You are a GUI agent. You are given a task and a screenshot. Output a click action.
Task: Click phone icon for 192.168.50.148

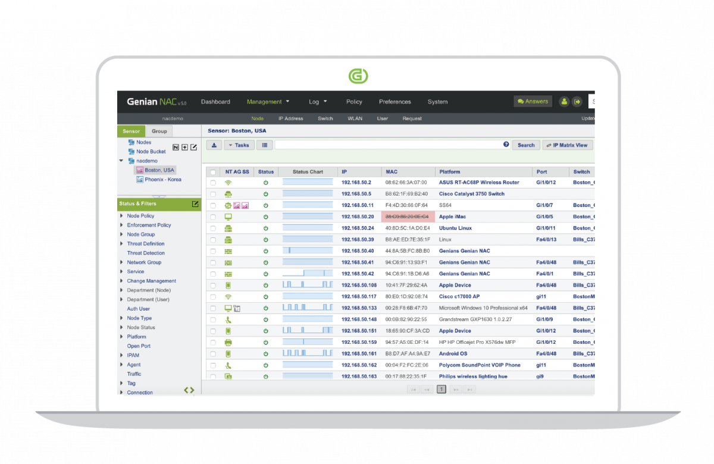(228, 319)
